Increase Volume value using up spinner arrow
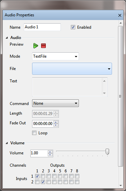This screenshot has width=126, height=191. 50,152
